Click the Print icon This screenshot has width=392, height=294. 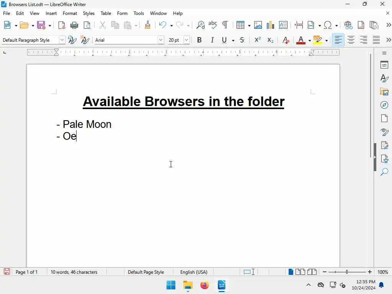point(74,25)
